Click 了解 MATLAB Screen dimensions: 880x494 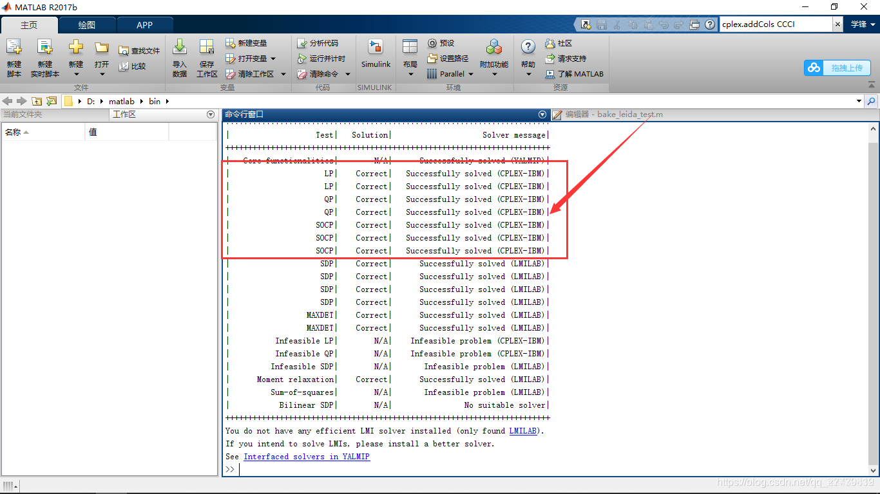[574, 74]
